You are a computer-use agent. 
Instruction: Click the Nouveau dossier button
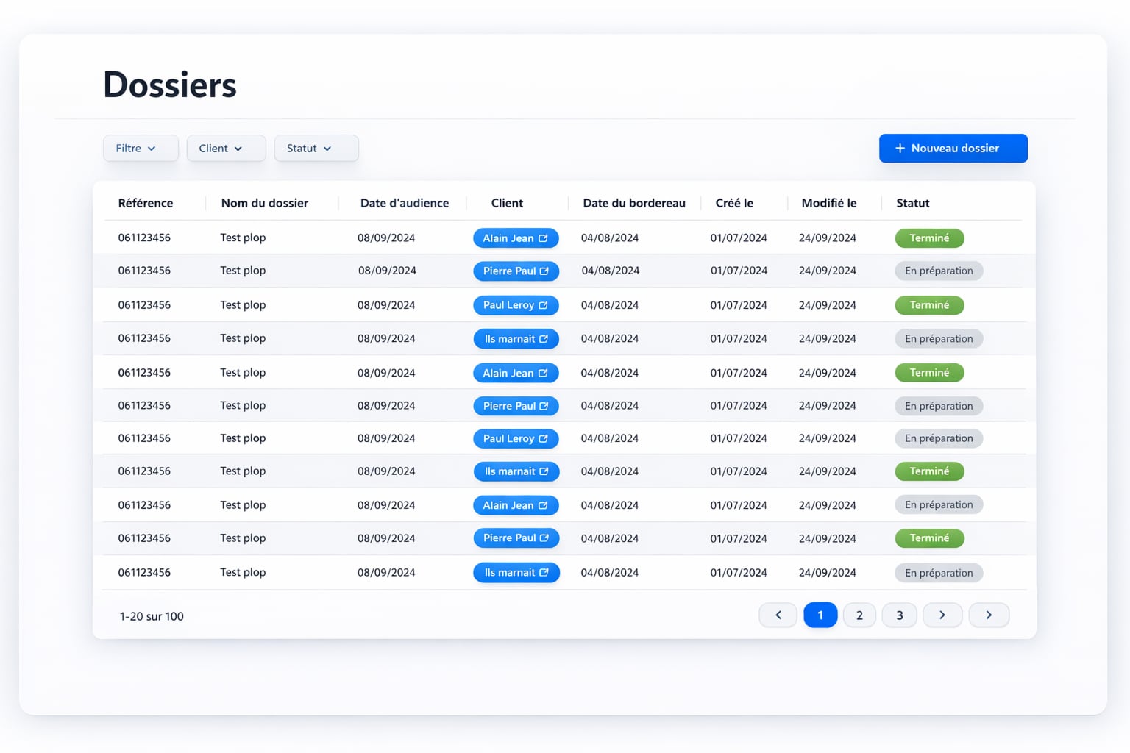point(953,148)
